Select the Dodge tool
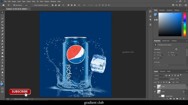 2,56
